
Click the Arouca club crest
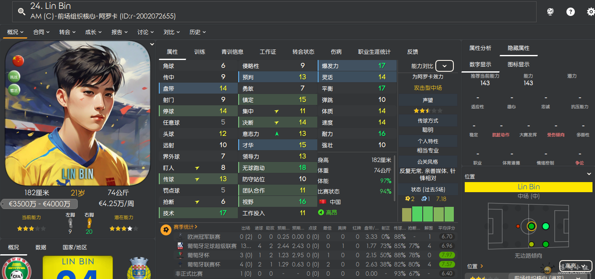(139, 268)
